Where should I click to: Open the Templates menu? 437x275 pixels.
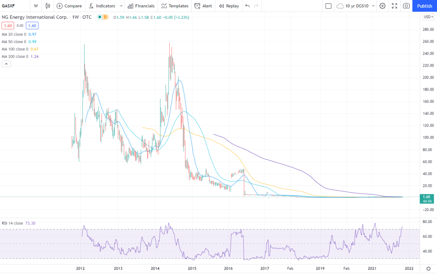175,6
